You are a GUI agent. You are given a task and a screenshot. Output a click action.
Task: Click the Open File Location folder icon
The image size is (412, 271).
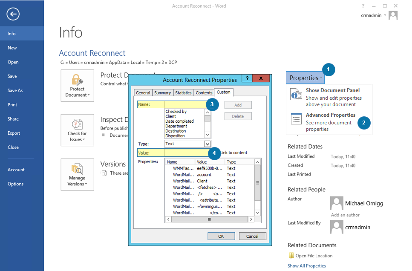291,256
